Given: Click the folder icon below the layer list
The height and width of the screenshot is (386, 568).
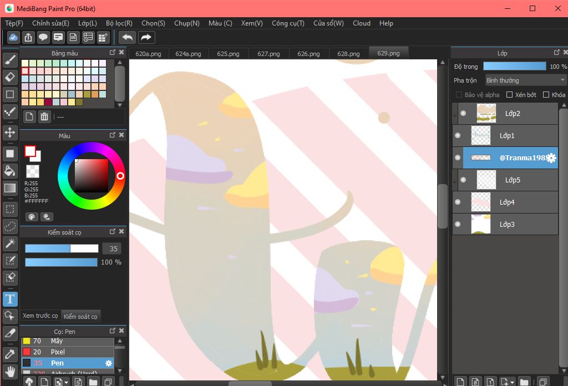Looking at the screenshot, I should [524, 382].
